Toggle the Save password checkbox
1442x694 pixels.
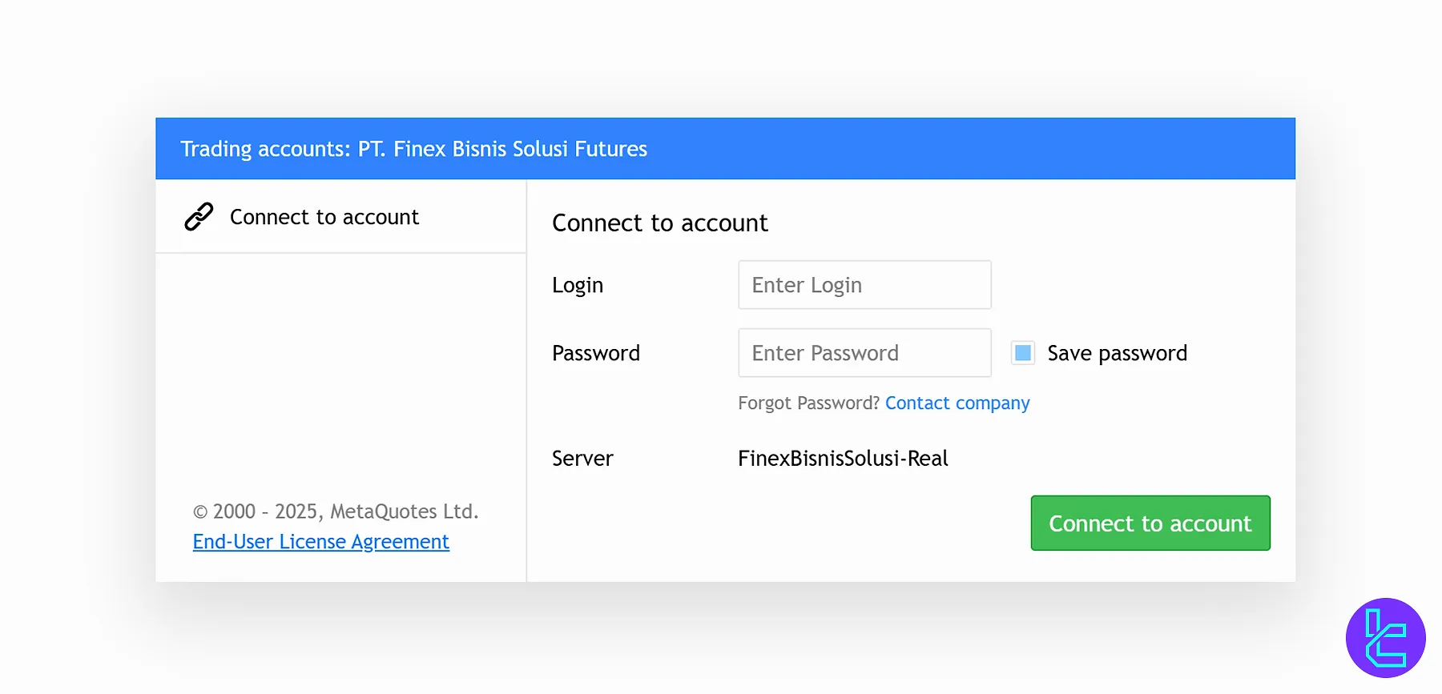tap(1022, 353)
